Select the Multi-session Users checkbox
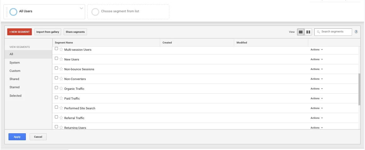Image resolution: width=365 pixels, height=150 pixels. point(56,49)
